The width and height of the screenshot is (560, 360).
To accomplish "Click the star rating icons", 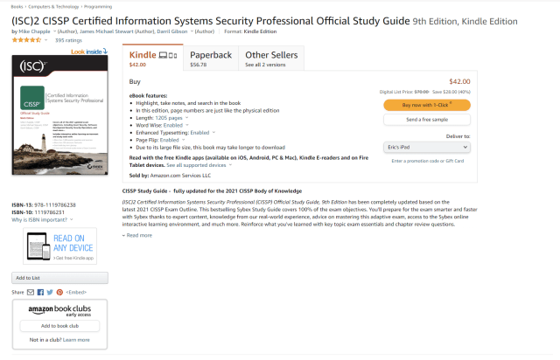I will 26,39.
